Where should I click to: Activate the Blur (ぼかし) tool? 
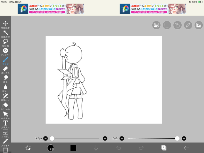coord(5,88)
